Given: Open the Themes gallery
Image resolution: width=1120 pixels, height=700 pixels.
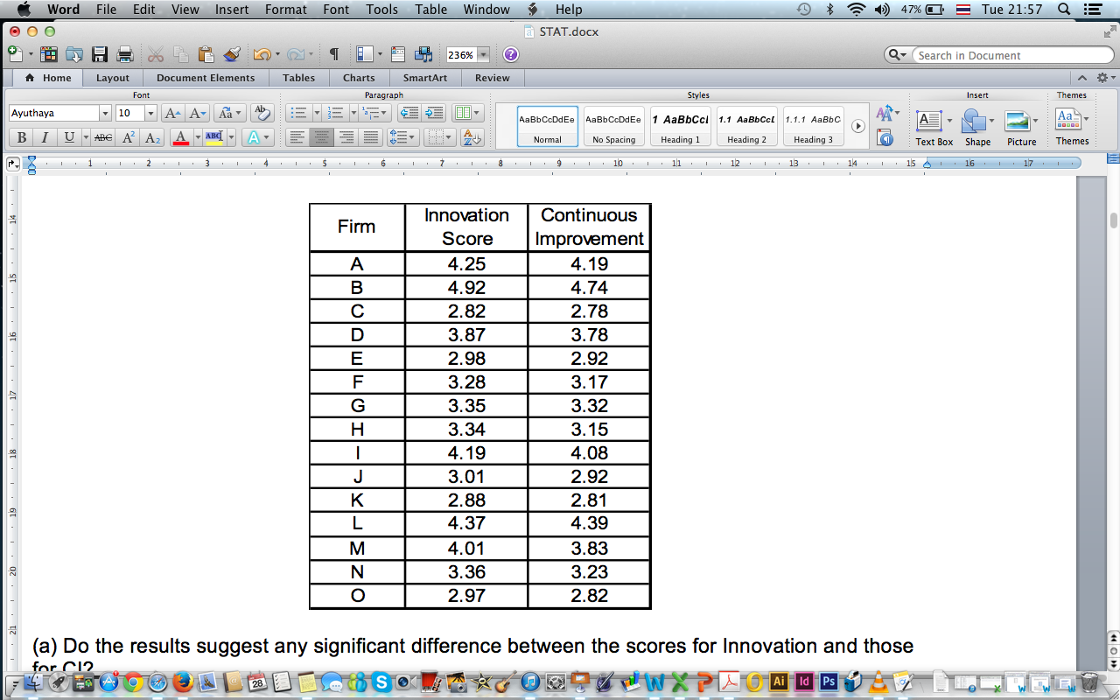Looking at the screenshot, I should [x=1072, y=127].
